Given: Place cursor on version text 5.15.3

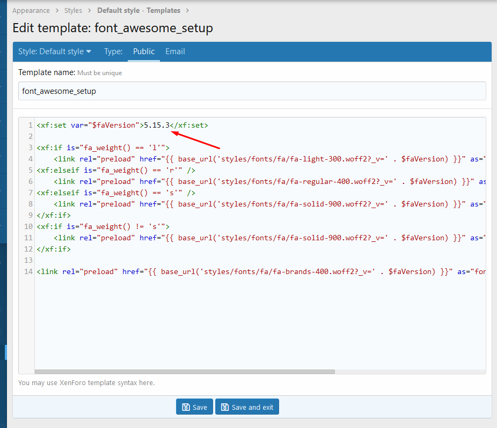Looking at the screenshot, I should (157, 125).
